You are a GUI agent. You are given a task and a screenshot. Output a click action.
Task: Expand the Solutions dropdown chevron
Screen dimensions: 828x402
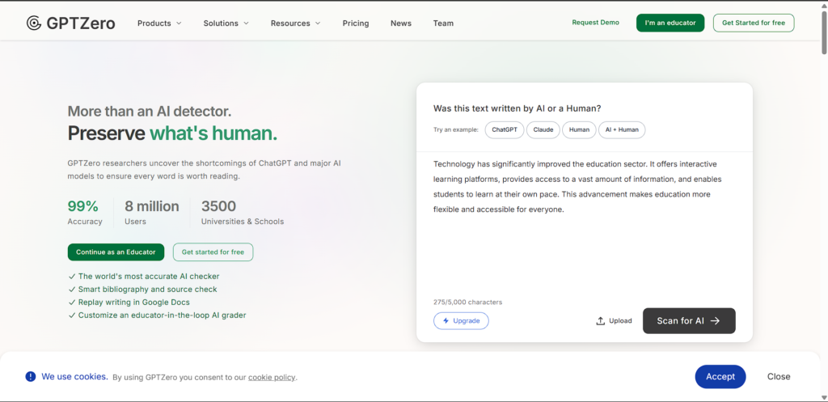(246, 23)
